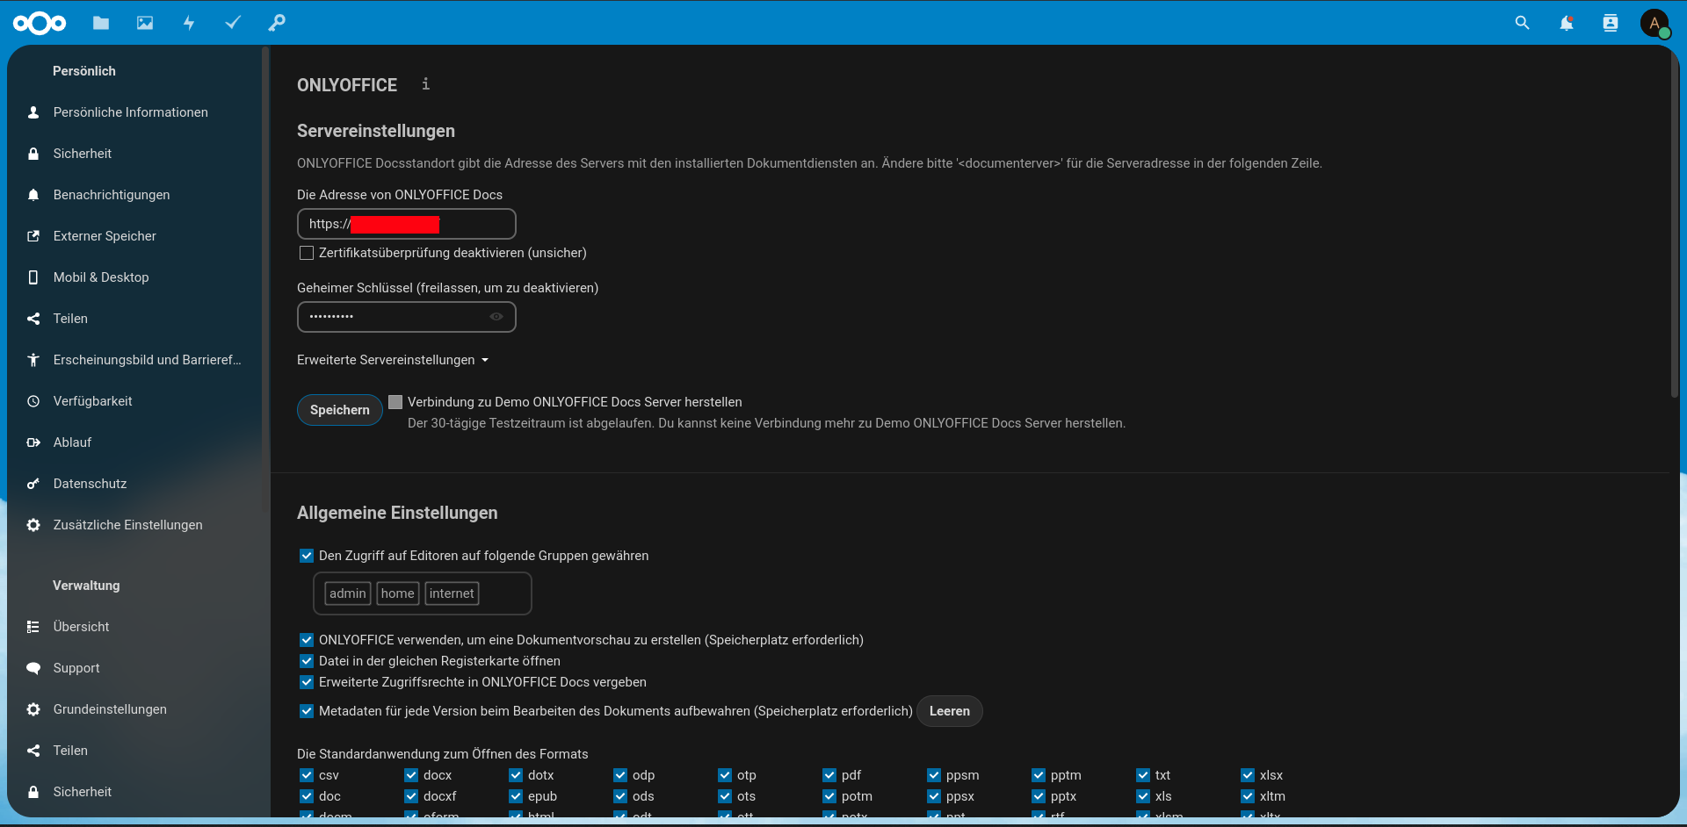The width and height of the screenshot is (1687, 827).
Task: Open the Tasks checkmark icon
Action: 233,23
